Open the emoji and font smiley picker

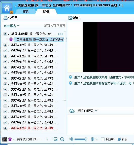(x=72, y=111)
